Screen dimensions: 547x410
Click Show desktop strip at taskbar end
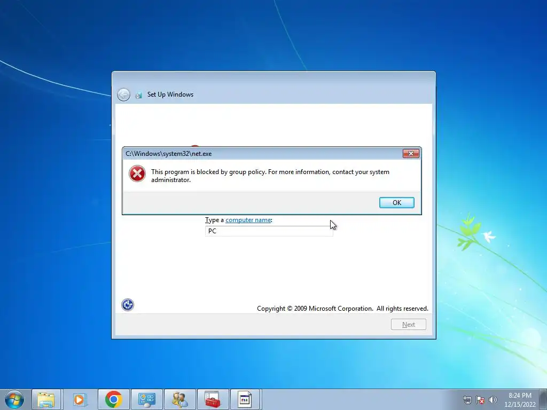pos(543,399)
